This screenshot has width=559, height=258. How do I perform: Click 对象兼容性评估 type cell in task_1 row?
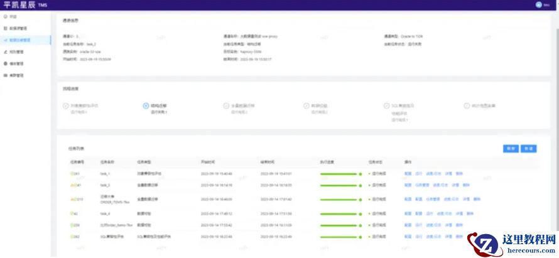(x=149, y=174)
